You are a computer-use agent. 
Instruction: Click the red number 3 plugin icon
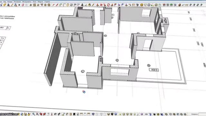[x=180, y=5]
